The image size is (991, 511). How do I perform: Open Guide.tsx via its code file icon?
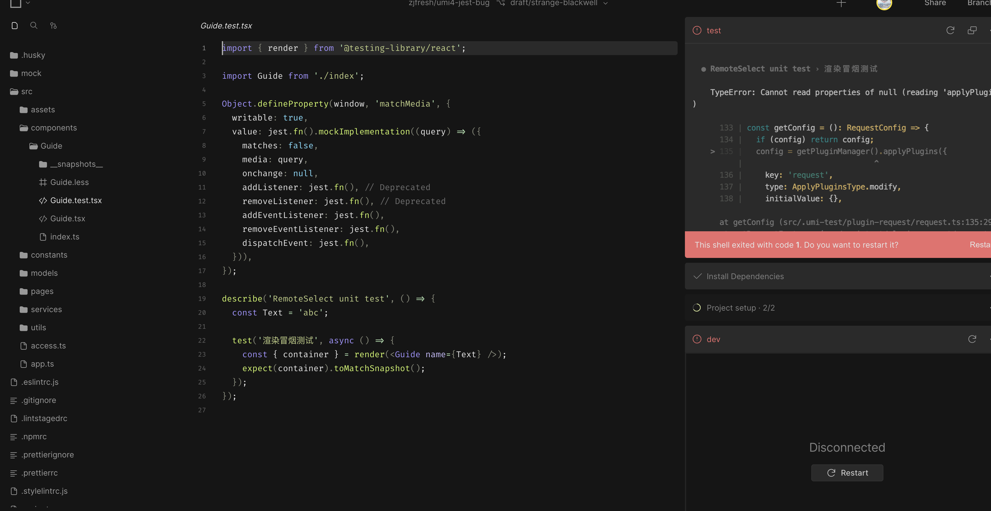click(x=43, y=218)
